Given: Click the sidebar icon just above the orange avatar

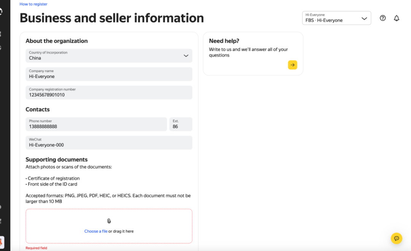Looking at the screenshot, I should pyautogui.click(x=1, y=221).
